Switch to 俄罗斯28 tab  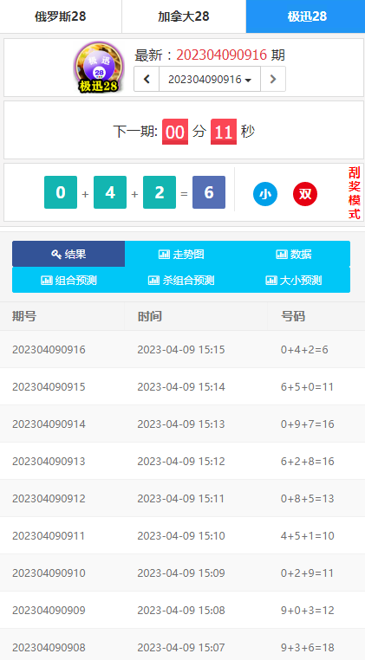[61, 16]
